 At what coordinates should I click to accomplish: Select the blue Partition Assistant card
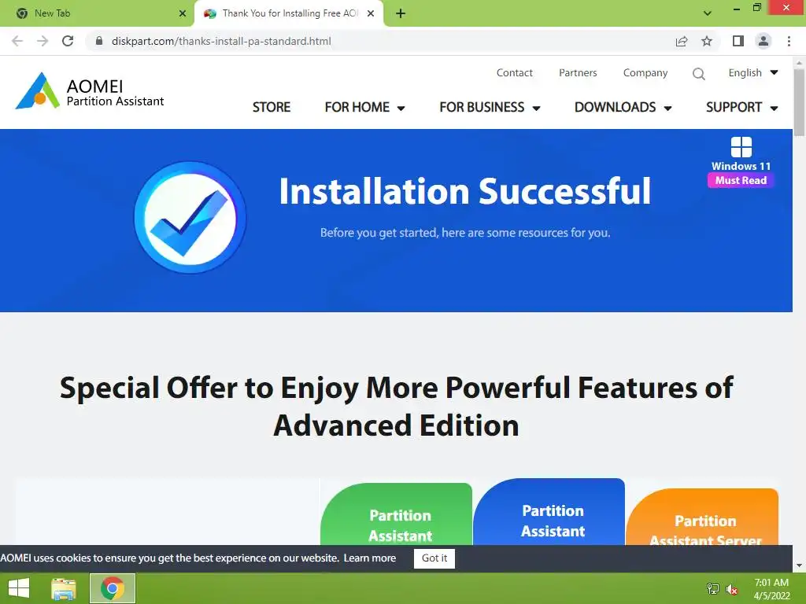coord(549,512)
